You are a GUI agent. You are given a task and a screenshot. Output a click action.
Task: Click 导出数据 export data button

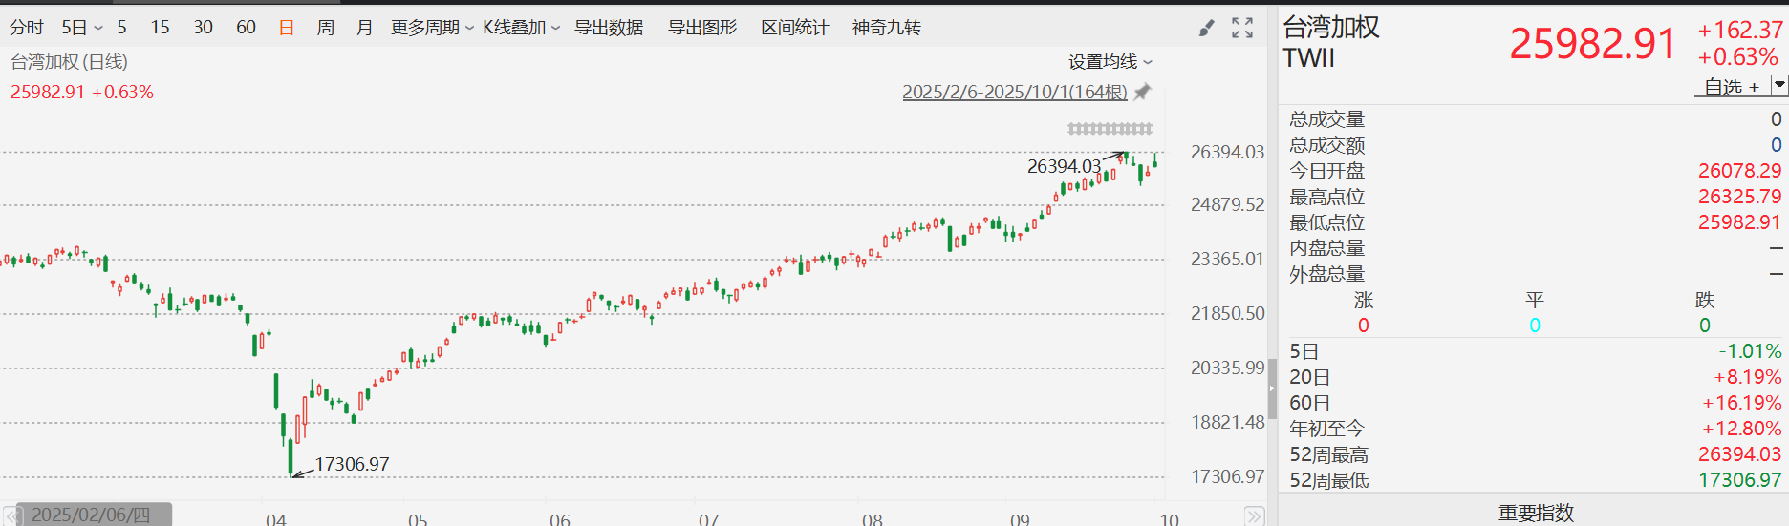(608, 28)
